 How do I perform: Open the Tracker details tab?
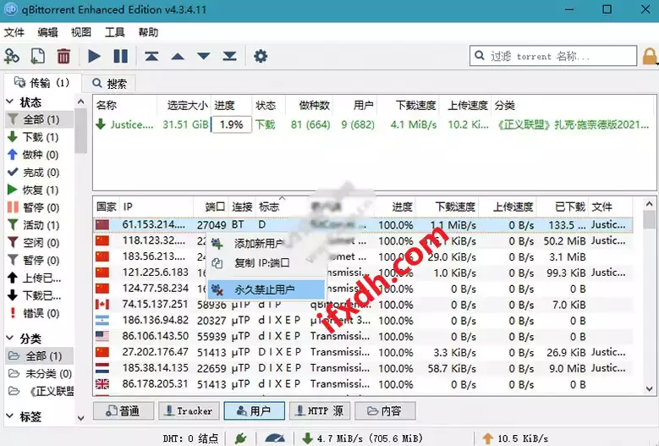tap(189, 410)
